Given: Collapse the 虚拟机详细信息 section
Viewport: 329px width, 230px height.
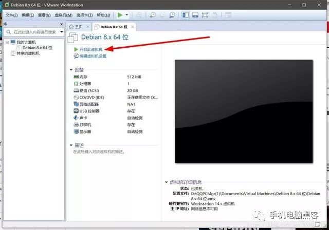Looking at the screenshot, I should pos(166,182).
